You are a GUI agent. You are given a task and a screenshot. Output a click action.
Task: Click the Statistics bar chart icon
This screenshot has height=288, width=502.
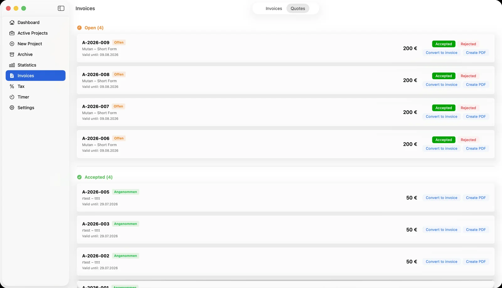[12, 65]
